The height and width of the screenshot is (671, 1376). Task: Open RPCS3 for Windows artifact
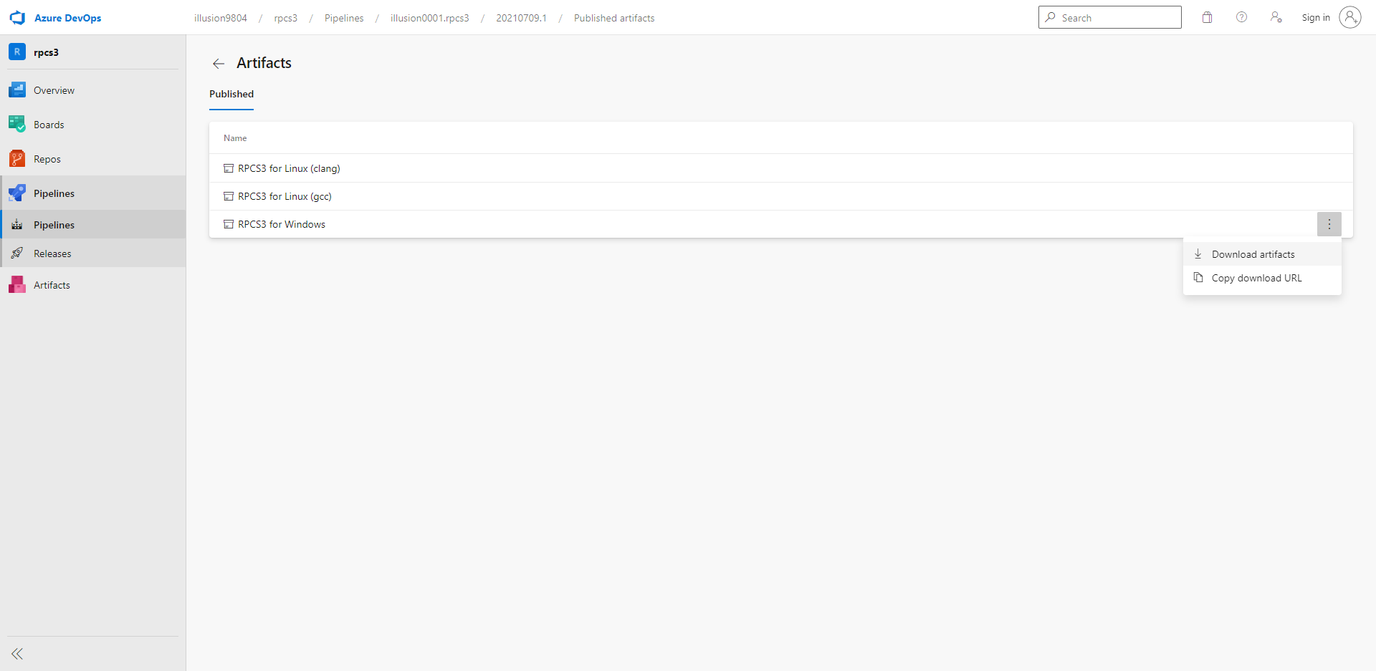pos(282,224)
